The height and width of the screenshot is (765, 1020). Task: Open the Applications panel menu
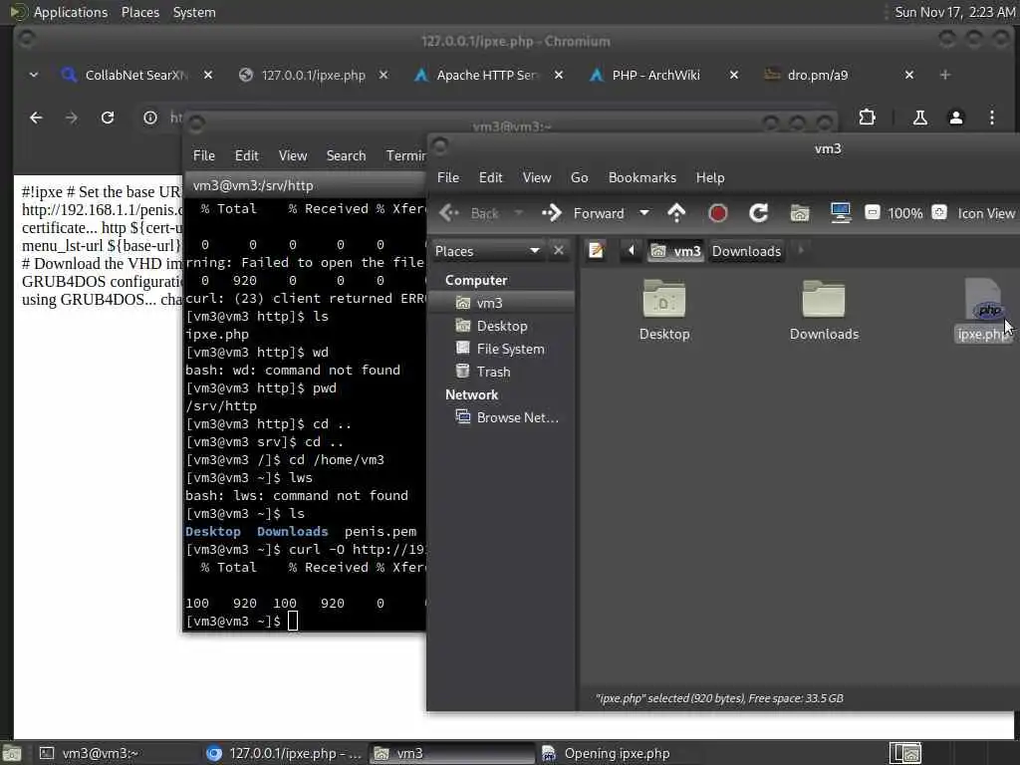coord(71,12)
